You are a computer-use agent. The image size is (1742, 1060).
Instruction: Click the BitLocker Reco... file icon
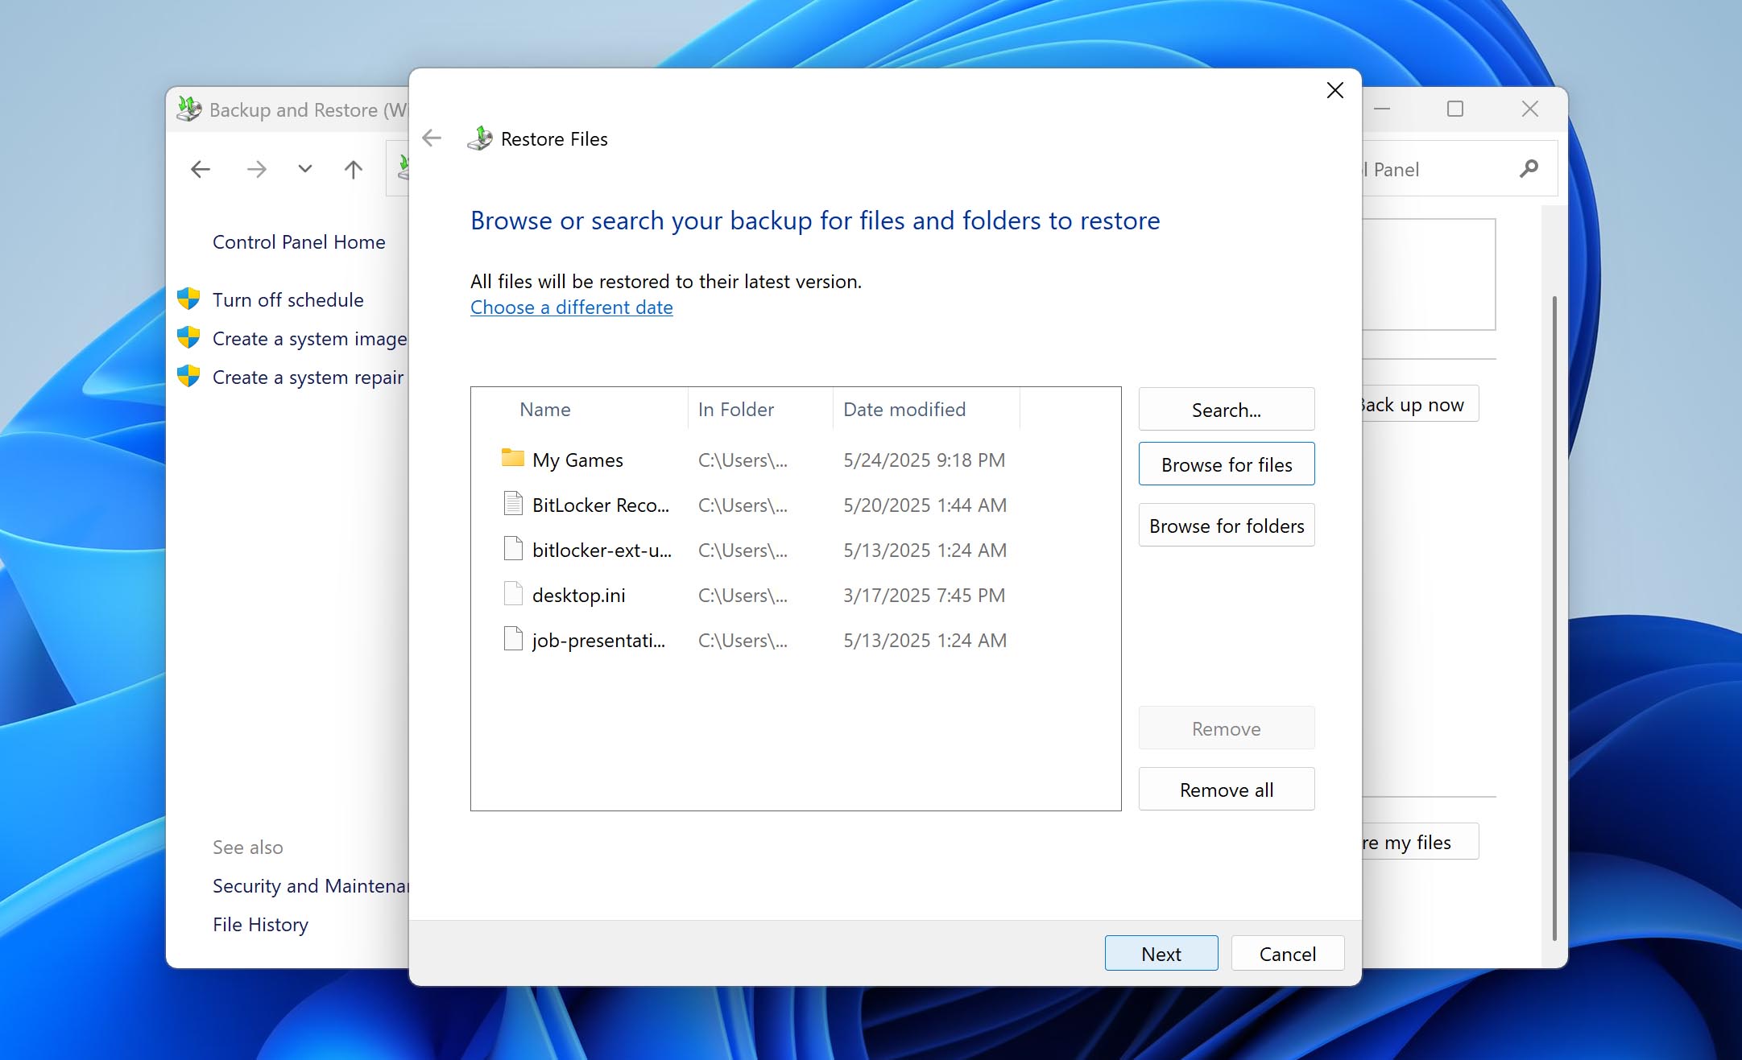click(513, 504)
